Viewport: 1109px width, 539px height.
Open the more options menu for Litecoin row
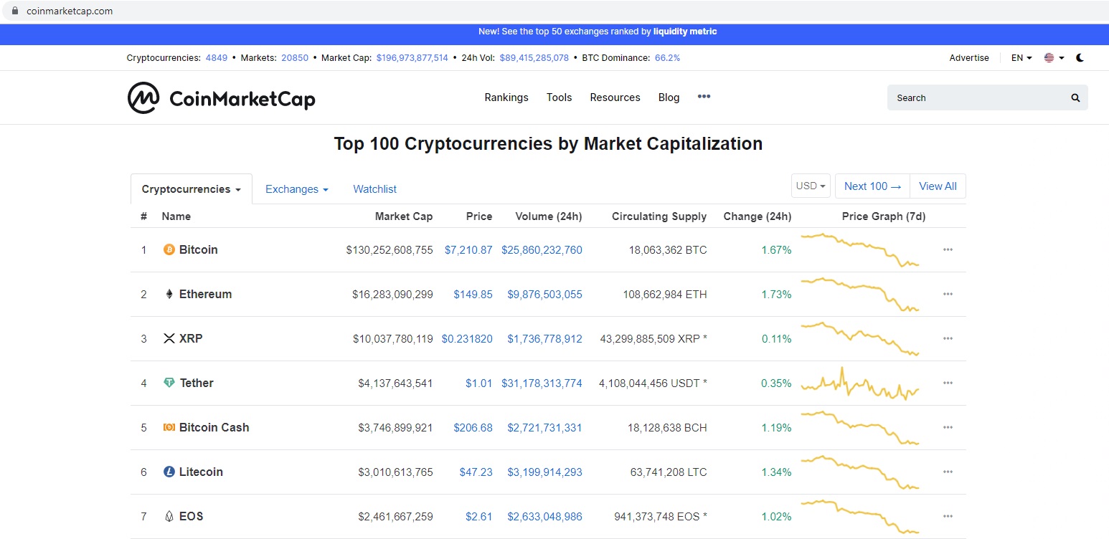(x=948, y=472)
